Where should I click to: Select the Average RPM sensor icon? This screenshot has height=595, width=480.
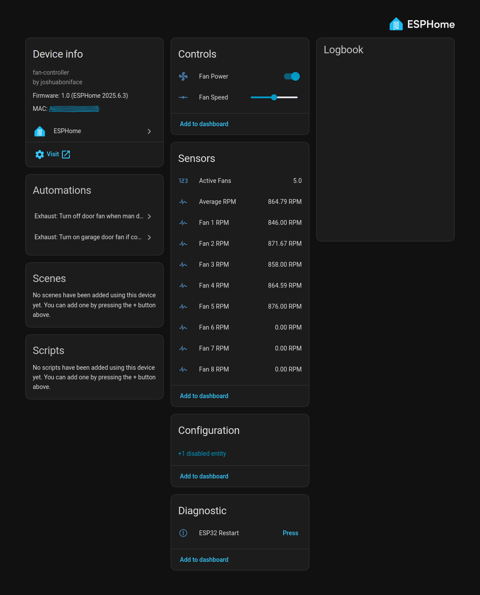pyautogui.click(x=183, y=202)
